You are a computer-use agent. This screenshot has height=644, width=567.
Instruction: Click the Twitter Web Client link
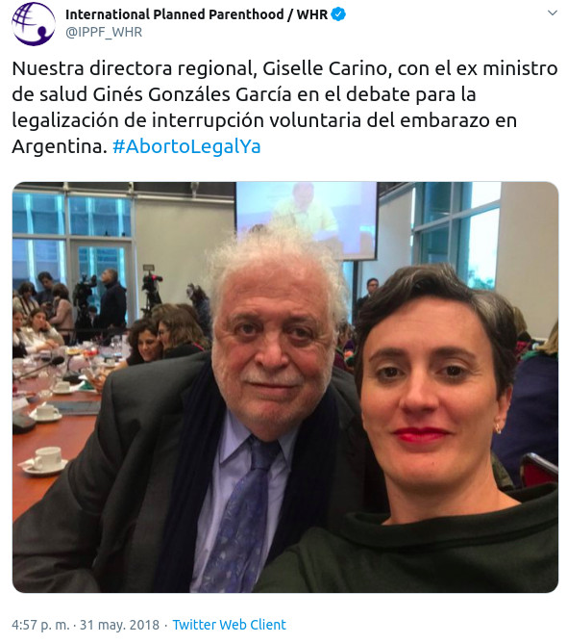[229, 625]
